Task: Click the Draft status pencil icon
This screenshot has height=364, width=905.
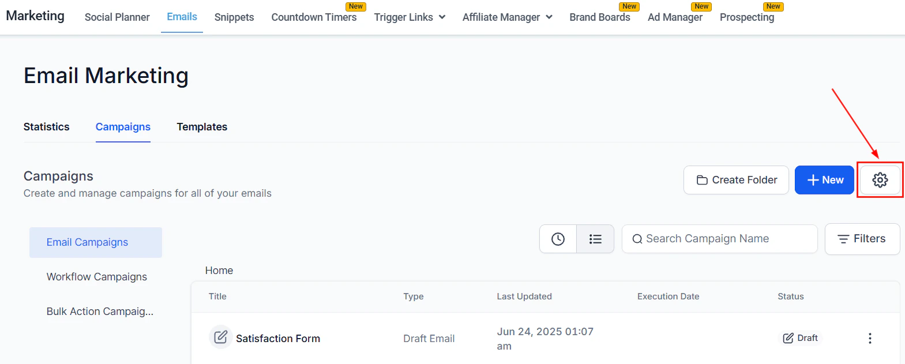Action: (787, 338)
